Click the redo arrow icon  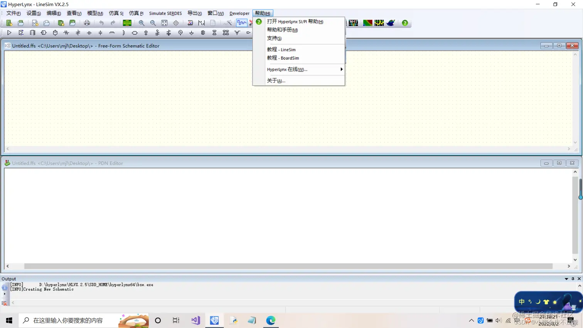point(113,23)
